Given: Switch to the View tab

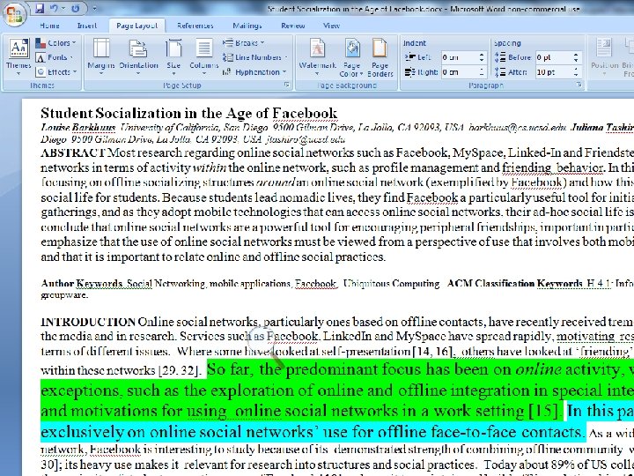Looking at the screenshot, I should 331,26.
